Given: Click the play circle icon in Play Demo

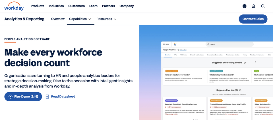Looking at the screenshot, I should [11, 97].
